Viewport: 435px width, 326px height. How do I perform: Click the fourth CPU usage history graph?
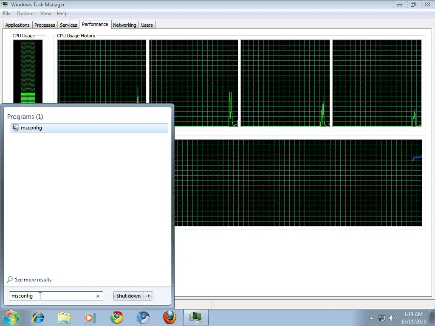tap(377, 83)
